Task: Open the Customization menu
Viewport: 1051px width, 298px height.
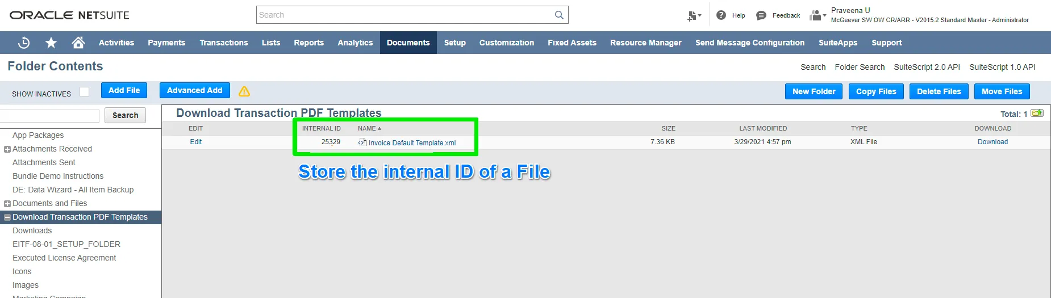Action: click(507, 43)
